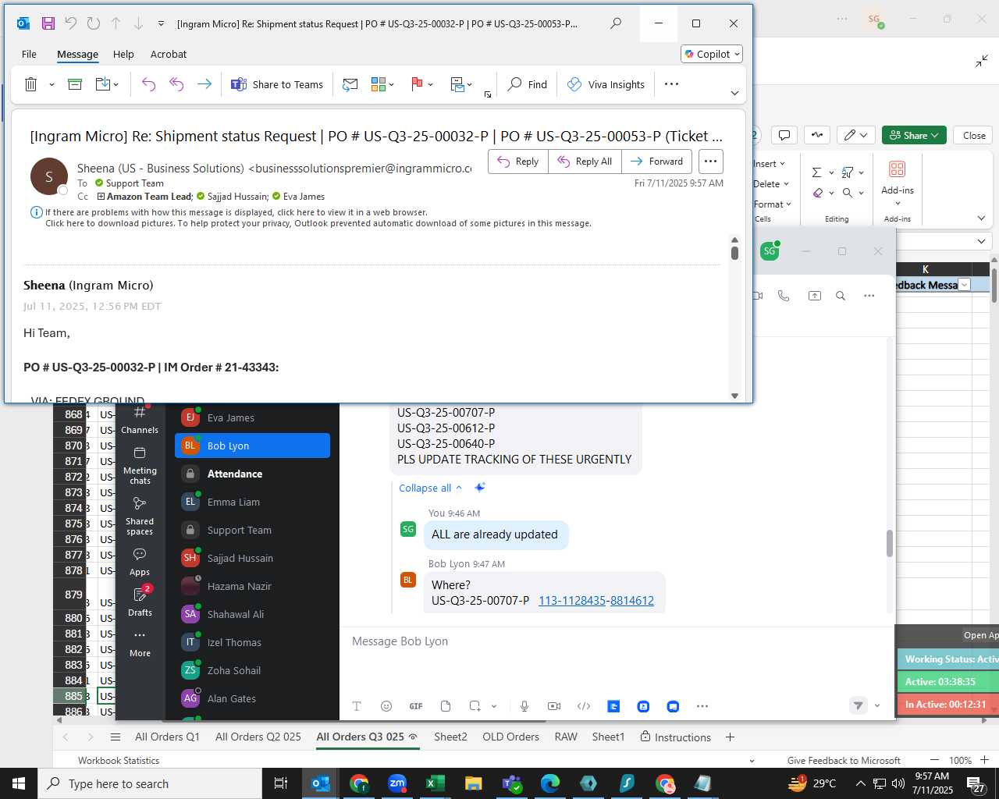Click Forward in the message header

coord(656,162)
